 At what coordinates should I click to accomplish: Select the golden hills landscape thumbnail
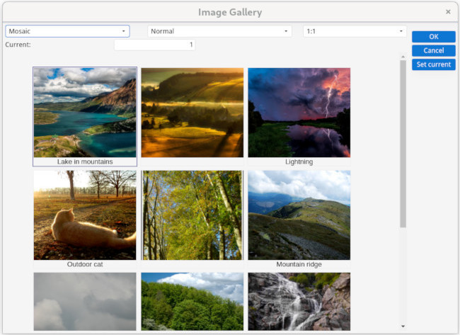(192, 113)
